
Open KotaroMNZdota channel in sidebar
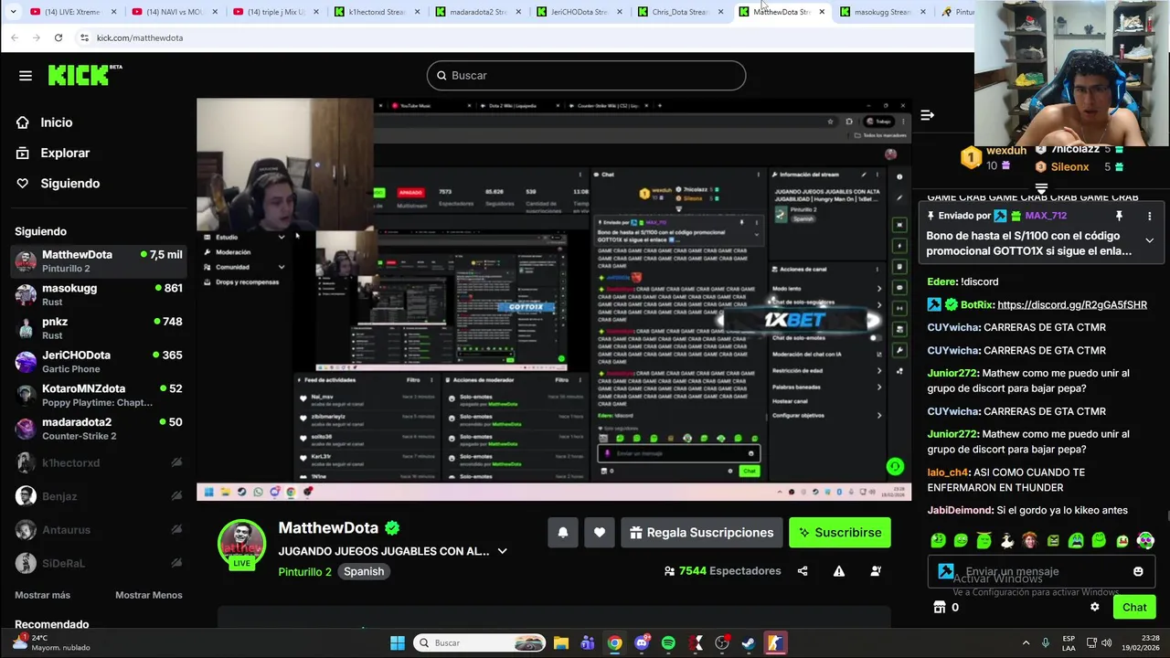99,395
